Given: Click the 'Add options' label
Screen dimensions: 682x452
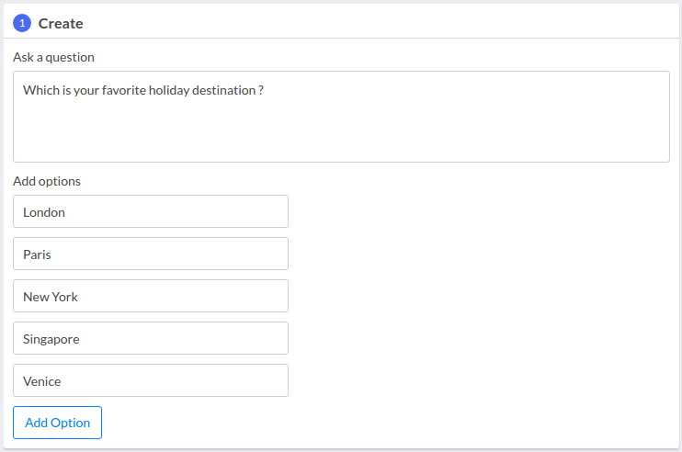Looking at the screenshot, I should [x=47, y=181].
